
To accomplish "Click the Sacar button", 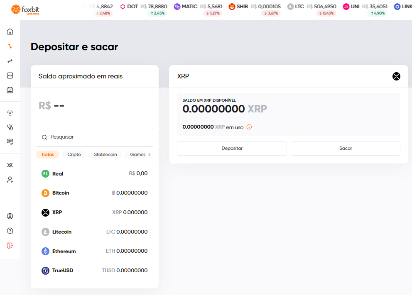I will 345,148.
